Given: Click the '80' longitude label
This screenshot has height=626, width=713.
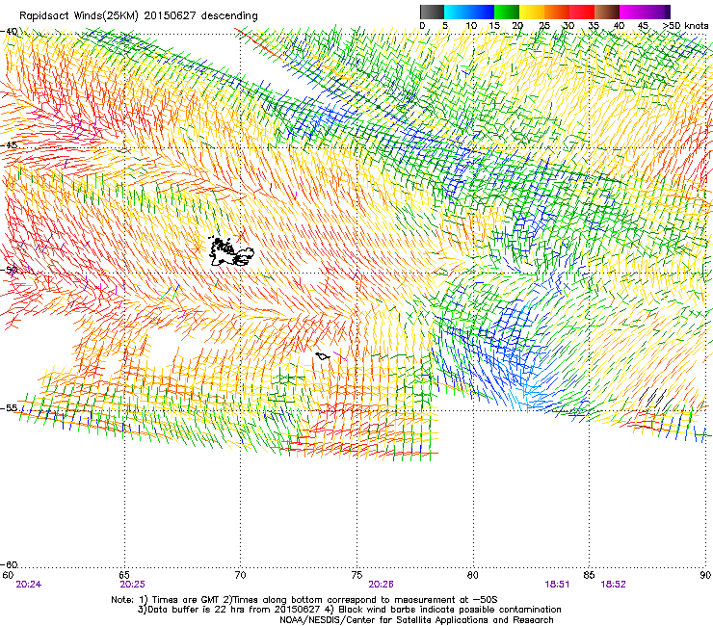Looking at the screenshot, I should (473, 575).
